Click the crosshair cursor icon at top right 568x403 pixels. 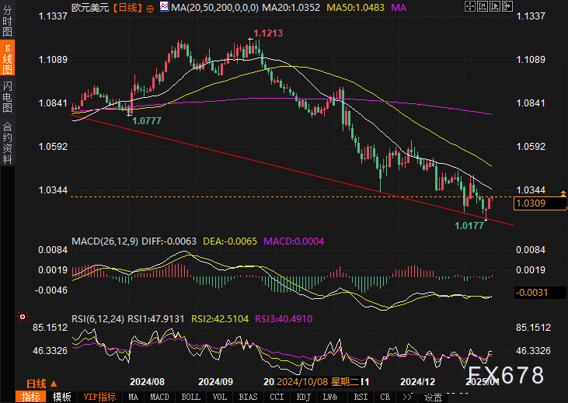point(470,6)
